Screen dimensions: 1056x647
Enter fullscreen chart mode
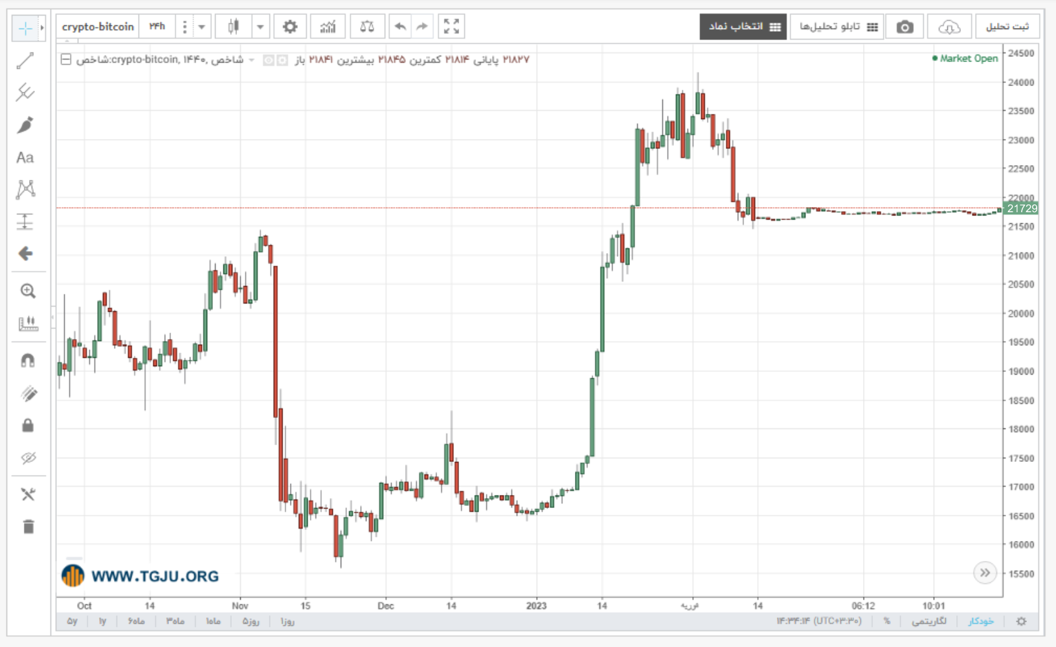pyautogui.click(x=451, y=27)
